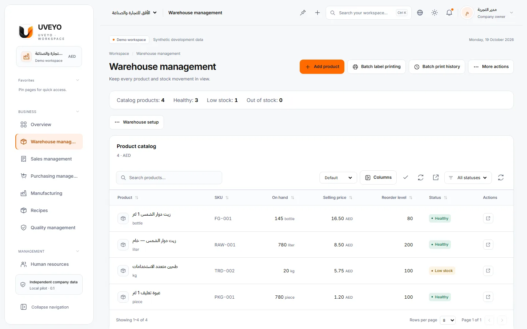Image resolution: width=527 pixels, height=329 pixels.
Task: Open the Default view dropdown
Action: [x=338, y=178]
